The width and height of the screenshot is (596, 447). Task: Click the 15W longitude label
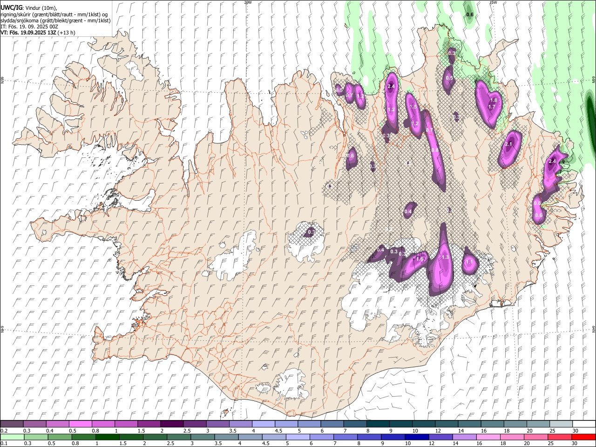(493, 2)
